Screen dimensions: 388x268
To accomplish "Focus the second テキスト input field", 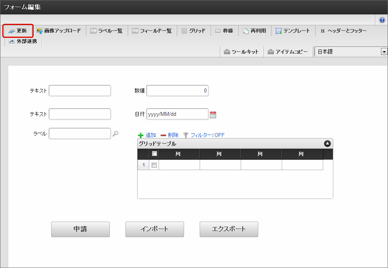I will coord(80,114).
